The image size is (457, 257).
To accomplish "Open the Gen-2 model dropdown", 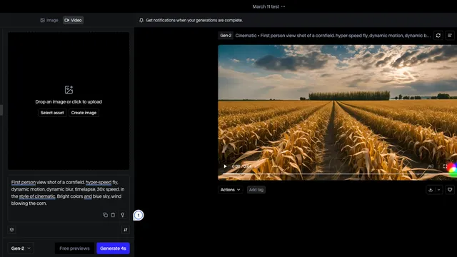I will coord(21,248).
